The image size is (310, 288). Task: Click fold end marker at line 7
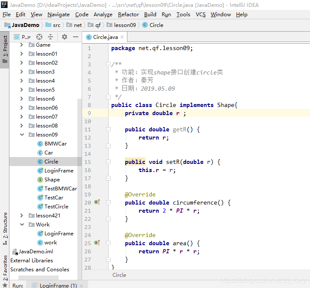click(x=108, y=97)
